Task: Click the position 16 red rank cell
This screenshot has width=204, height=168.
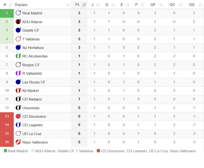Action: pyautogui.click(x=7, y=142)
